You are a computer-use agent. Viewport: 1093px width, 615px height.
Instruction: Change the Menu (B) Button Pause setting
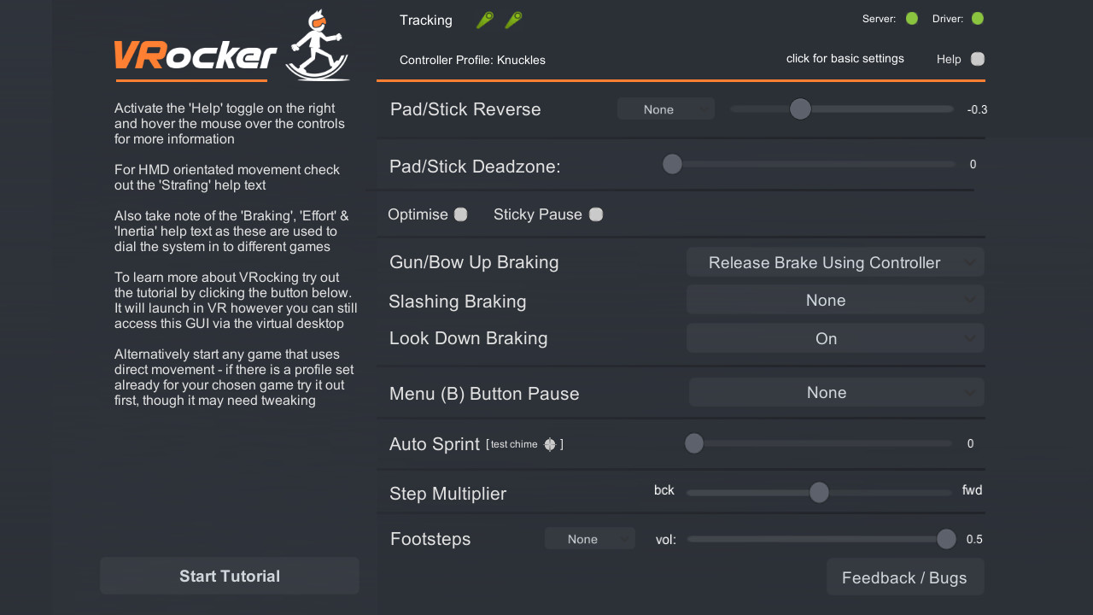[x=834, y=392]
